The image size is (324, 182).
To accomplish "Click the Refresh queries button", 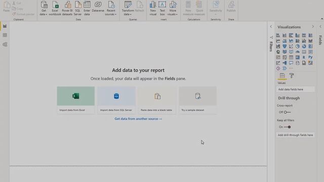I will [140, 7].
